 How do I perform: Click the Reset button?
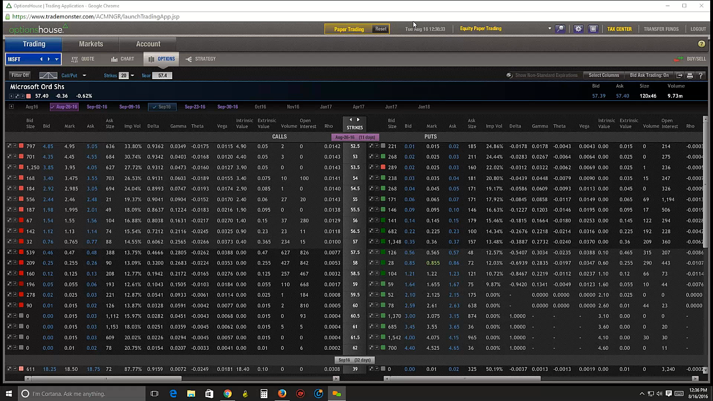tap(380, 29)
